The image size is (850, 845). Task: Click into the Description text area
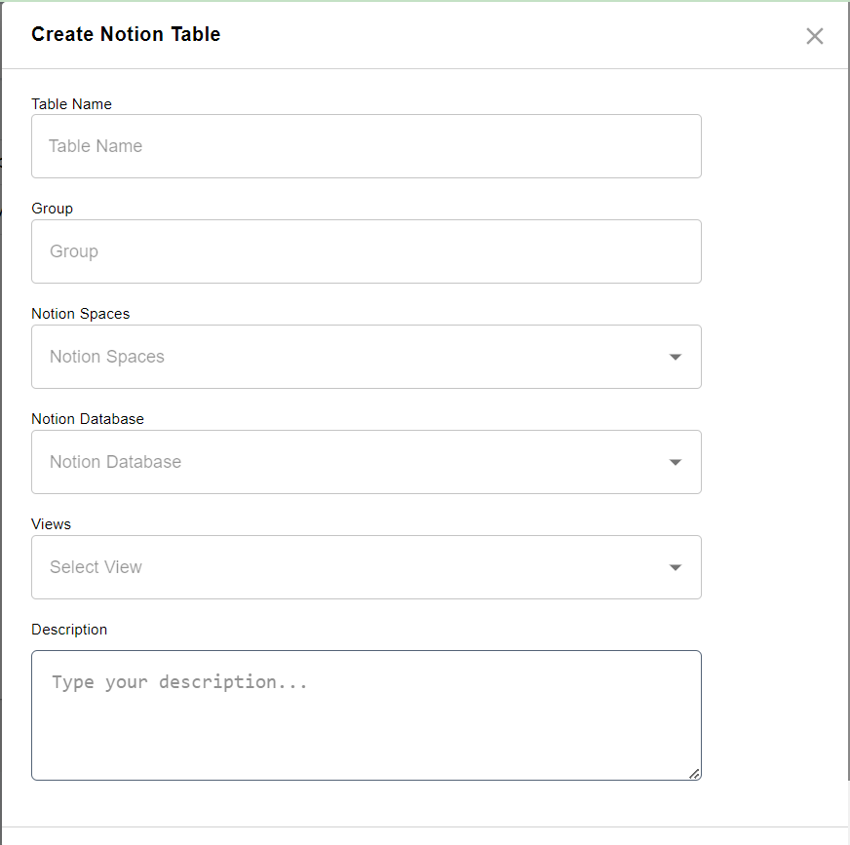[x=366, y=715]
